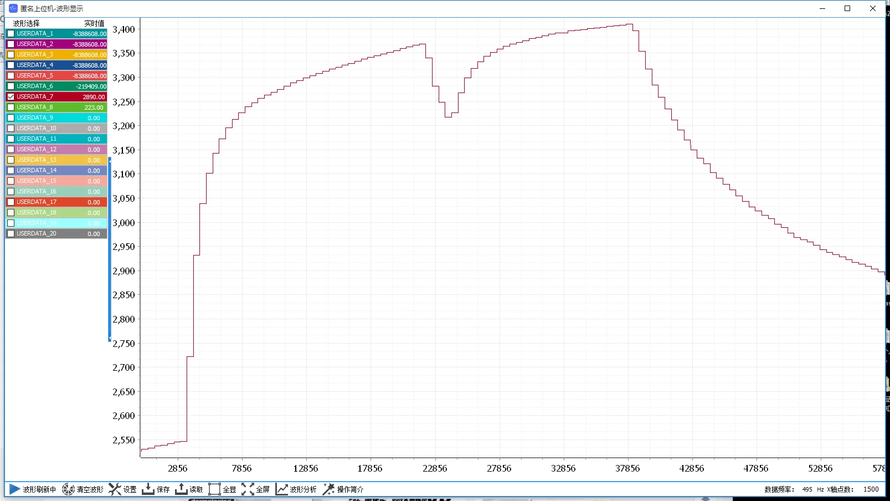This screenshot has width=890, height=501.
Task: Enable the USERDATA_12 checkbox
Action: [x=11, y=150]
